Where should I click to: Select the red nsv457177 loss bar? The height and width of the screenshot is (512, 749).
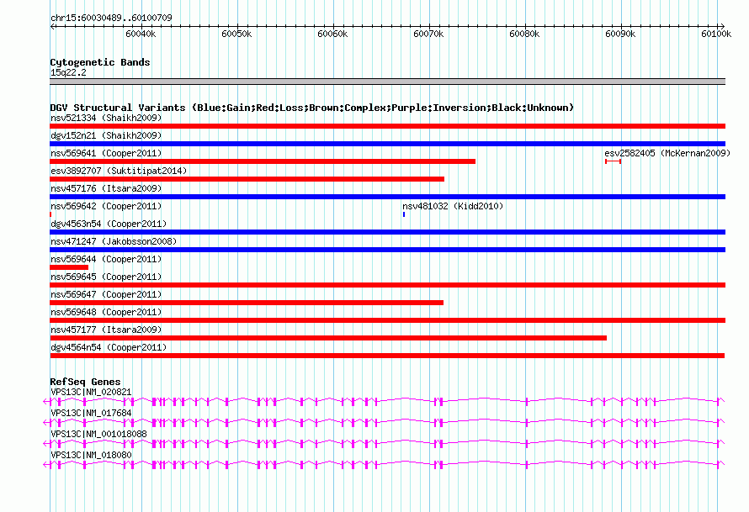pos(328,338)
